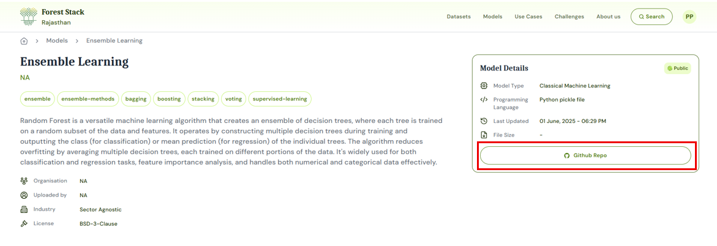The image size is (717, 246).
Task: Click the Forest Stack tree logo
Action: point(28,17)
